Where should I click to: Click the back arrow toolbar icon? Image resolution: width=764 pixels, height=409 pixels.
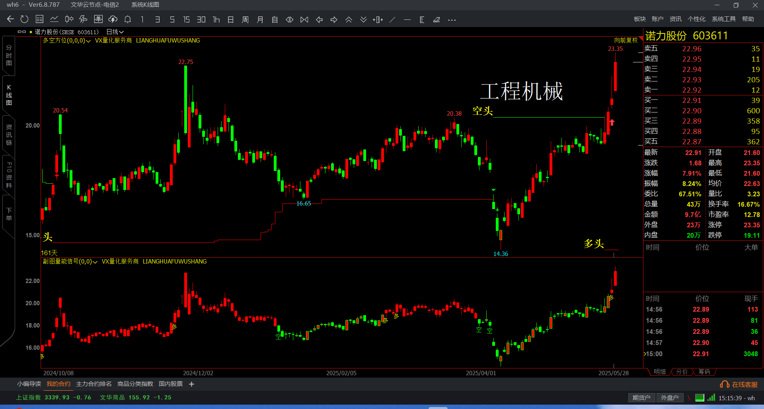pyautogui.click(x=10, y=19)
